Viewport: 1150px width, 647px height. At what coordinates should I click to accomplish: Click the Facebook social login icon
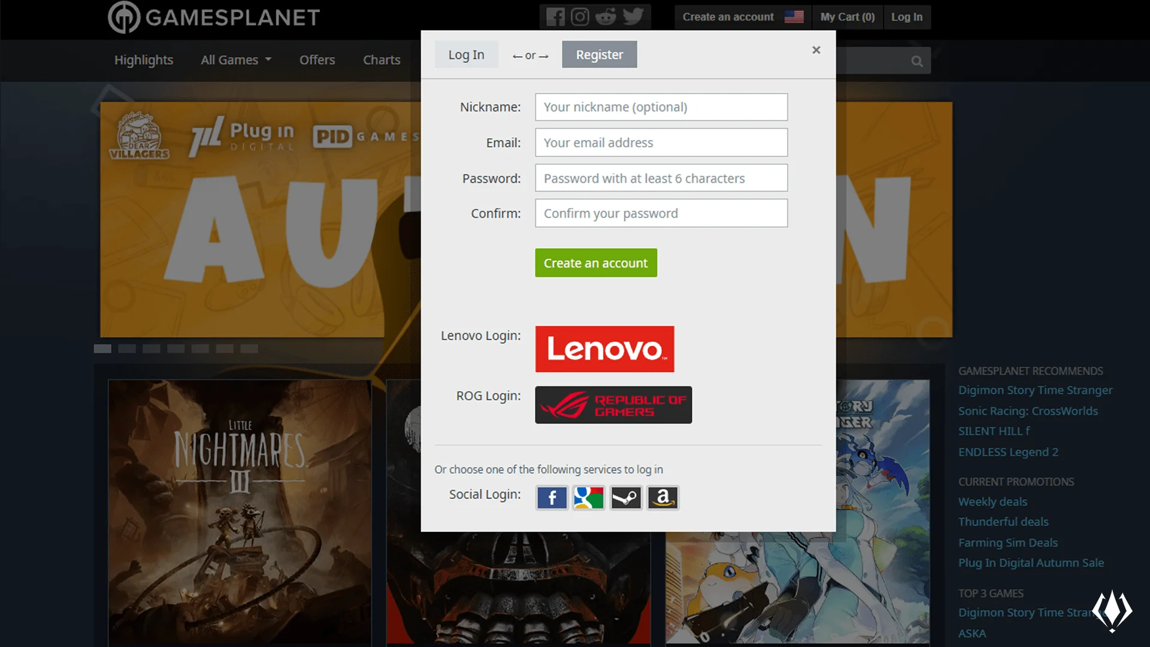tap(552, 497)
